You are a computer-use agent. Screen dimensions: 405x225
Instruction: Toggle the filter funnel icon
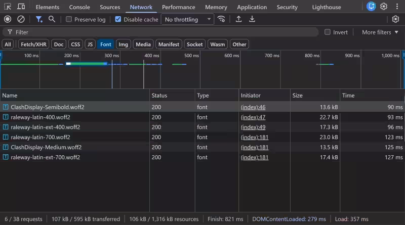39,19
